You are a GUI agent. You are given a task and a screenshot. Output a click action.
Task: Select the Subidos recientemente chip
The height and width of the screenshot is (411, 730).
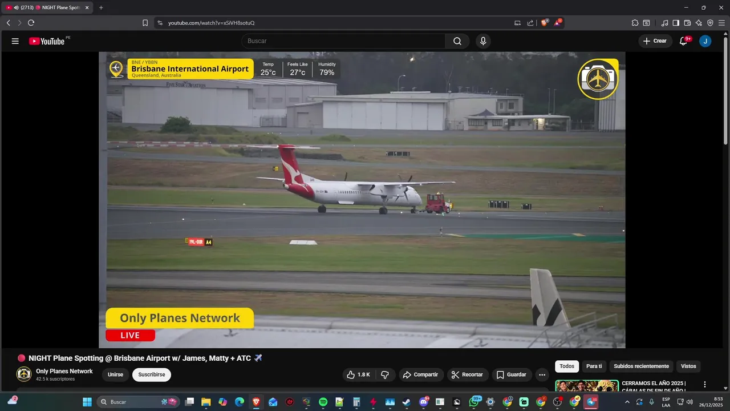pos(641,366)
